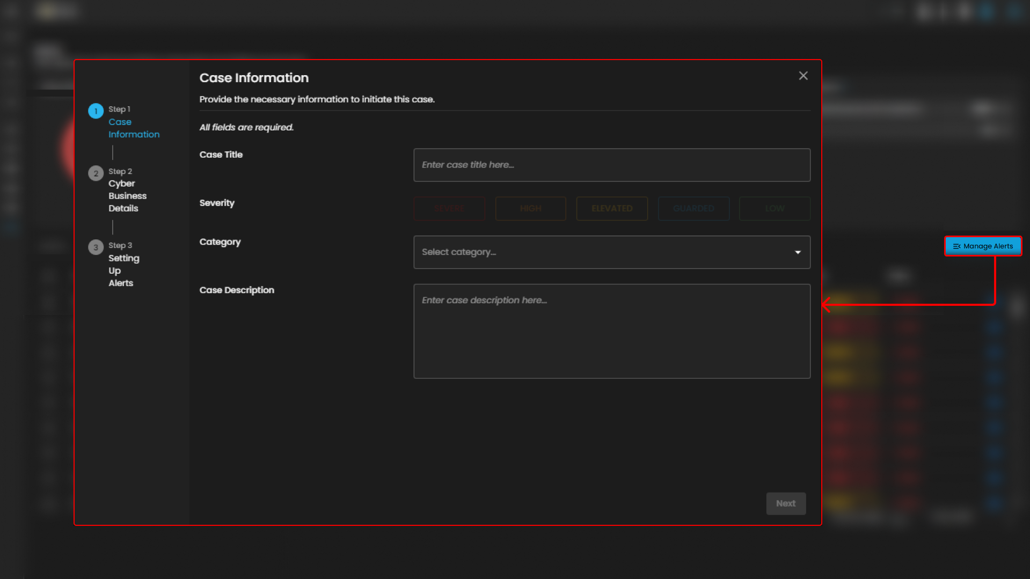This screenshot has height=579, width=1030.
Task: Click the Manage Alerts list icon
Action: coord(956,246)
